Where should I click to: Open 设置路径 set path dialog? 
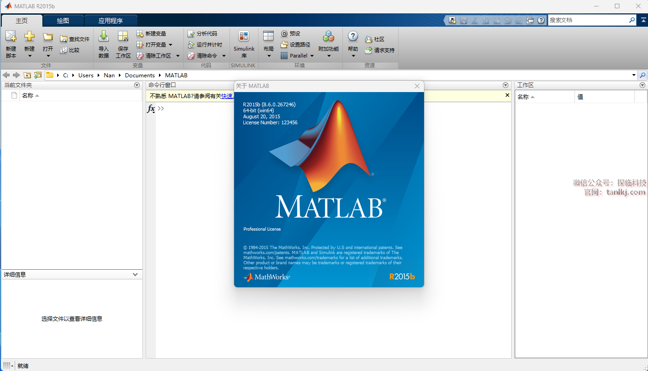coord(295,45)
